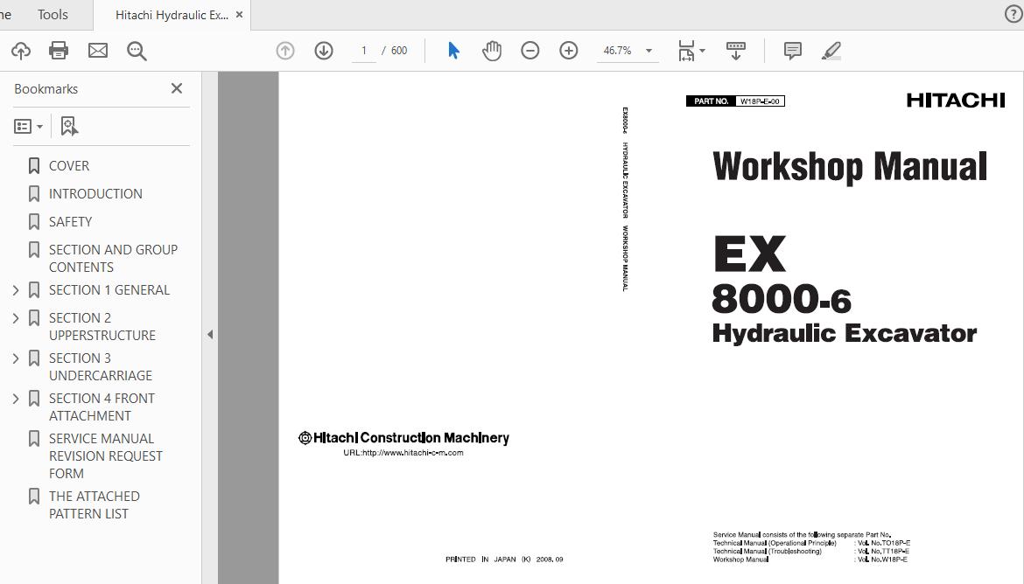The width and height of the screenshot is (1024, 584).
Task: Open SERVICE MANUAL REVISION REQUEST FORM bookmark
Action: 106,456
